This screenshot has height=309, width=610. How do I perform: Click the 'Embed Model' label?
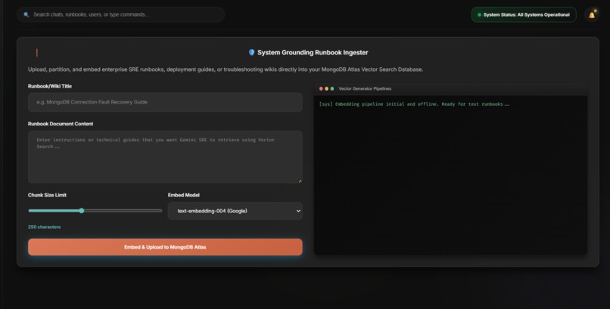(x=184, y=195)
